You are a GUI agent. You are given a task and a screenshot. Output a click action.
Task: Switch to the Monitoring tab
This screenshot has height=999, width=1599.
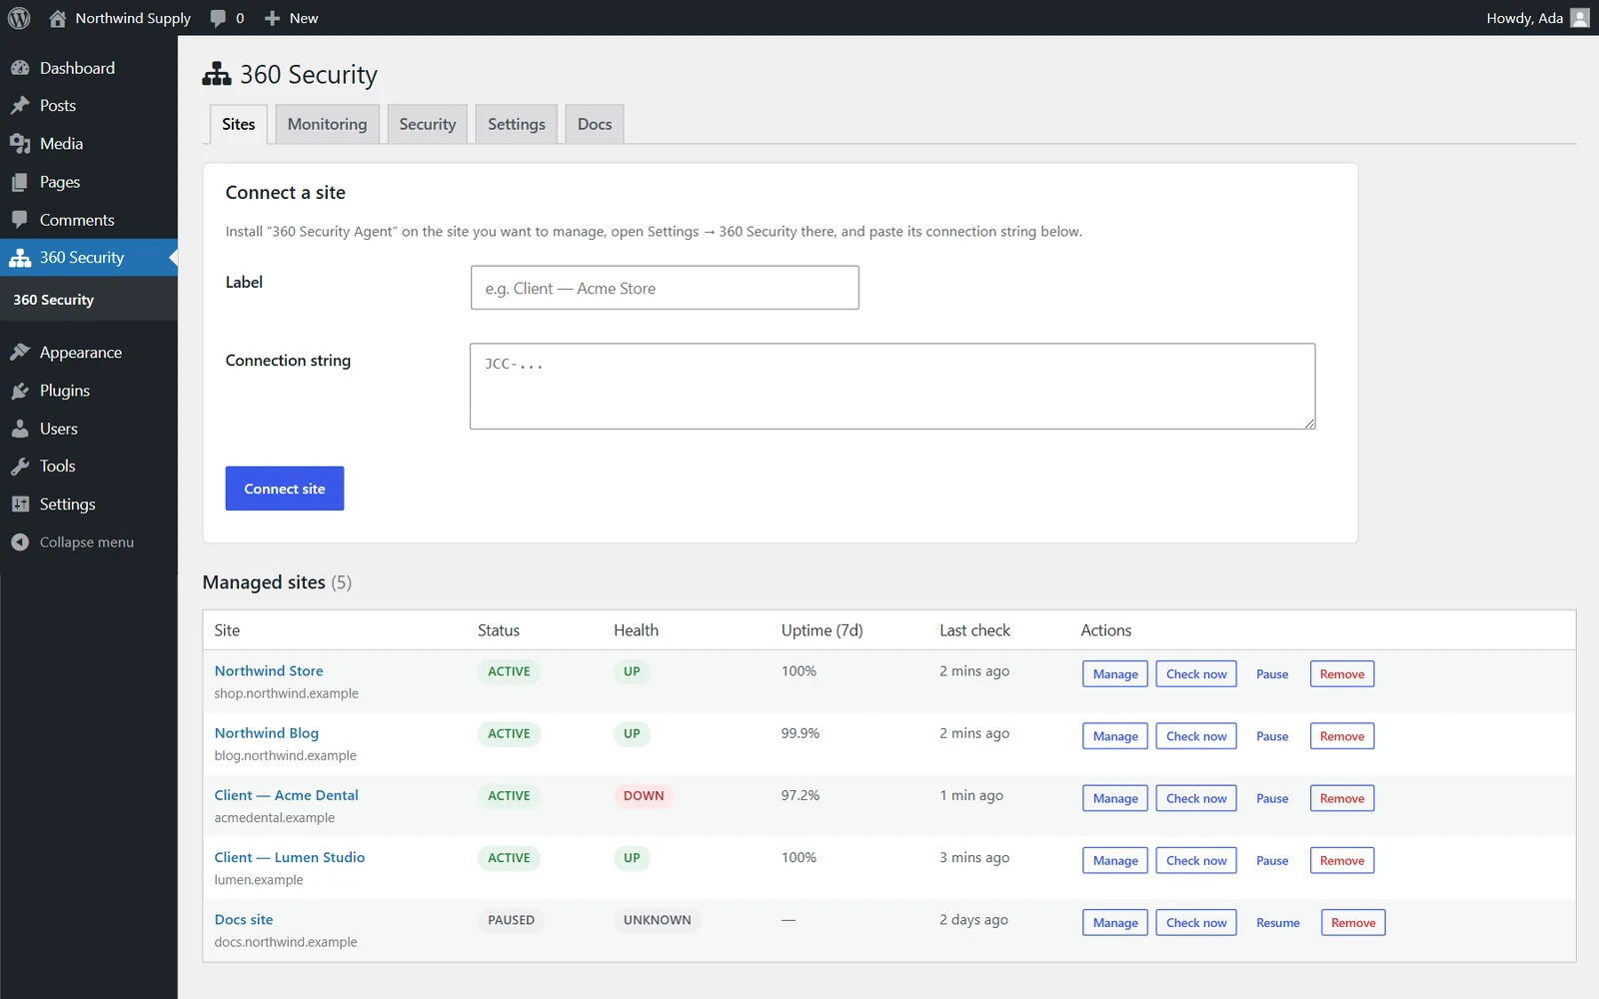(x=327, y=124)
